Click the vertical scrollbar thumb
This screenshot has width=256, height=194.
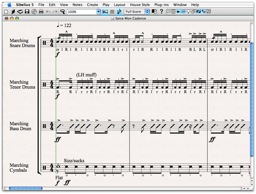pyautogui.click(x=251, y=99)
